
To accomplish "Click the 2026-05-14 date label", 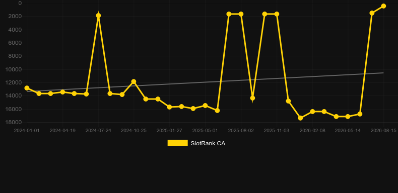I will (348, 131).
